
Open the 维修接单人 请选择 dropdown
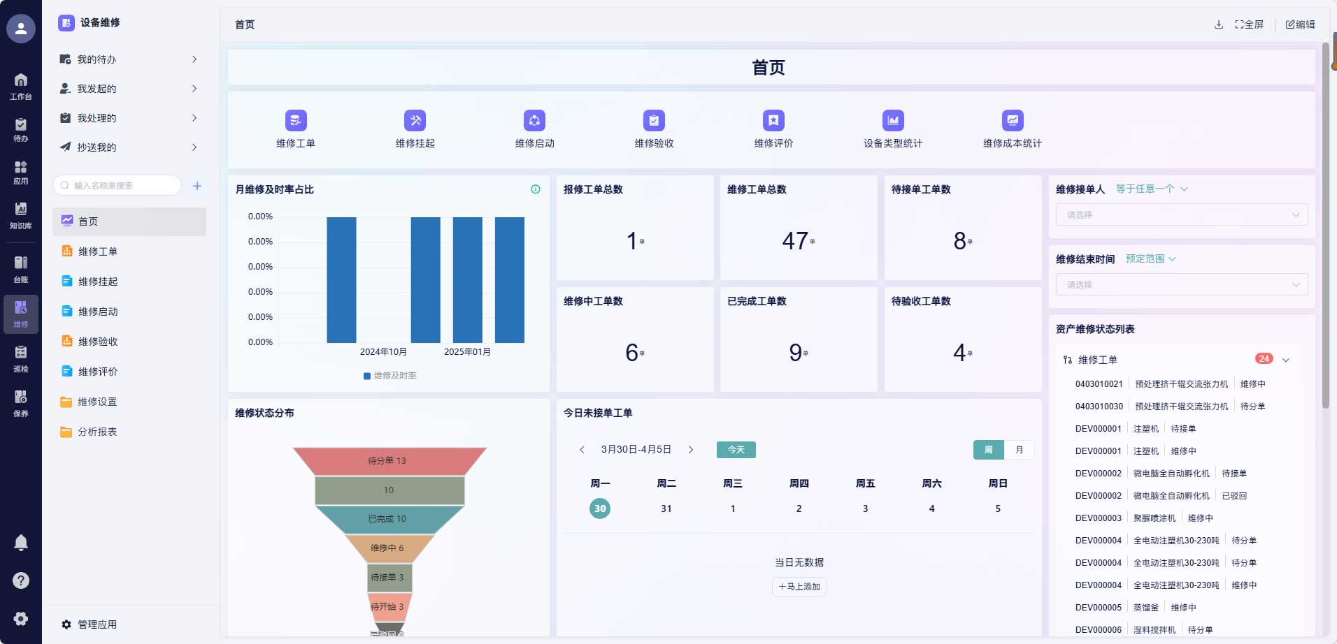coord(1180,214)
